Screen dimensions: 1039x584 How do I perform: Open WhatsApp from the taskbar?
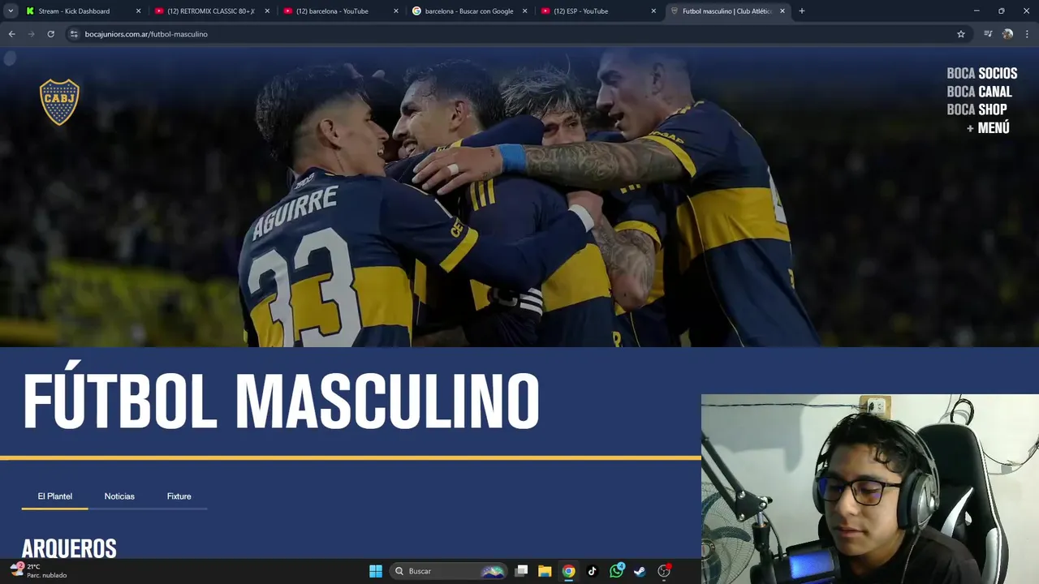[616, 571]
